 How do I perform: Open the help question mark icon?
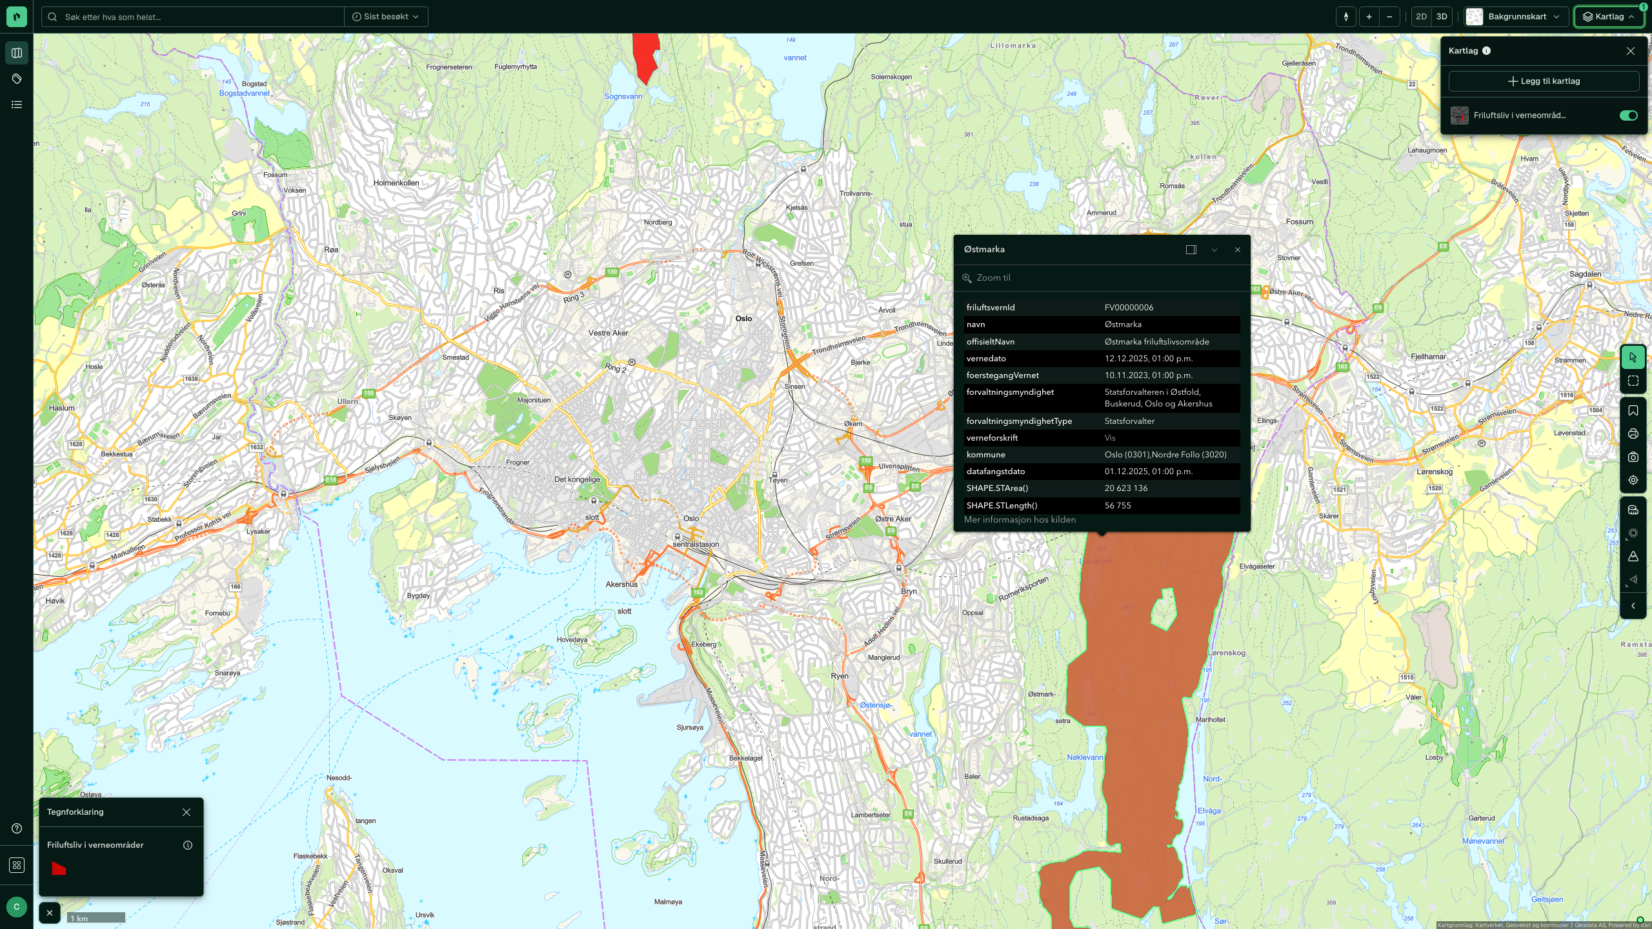point(17,829)
